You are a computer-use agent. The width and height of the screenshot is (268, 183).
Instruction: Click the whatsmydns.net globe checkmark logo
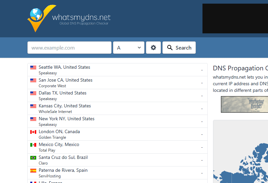(x=41, y=18)
